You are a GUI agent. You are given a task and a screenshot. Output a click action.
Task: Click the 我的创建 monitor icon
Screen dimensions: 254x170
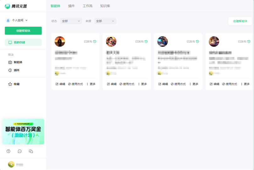[x=10, y=42]
